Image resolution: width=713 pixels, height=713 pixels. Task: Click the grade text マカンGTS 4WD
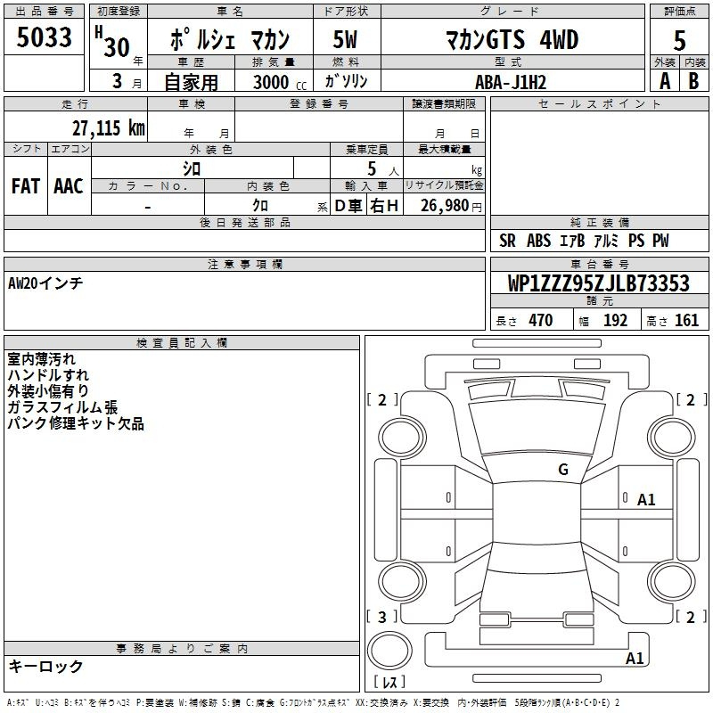click(512, 39)
